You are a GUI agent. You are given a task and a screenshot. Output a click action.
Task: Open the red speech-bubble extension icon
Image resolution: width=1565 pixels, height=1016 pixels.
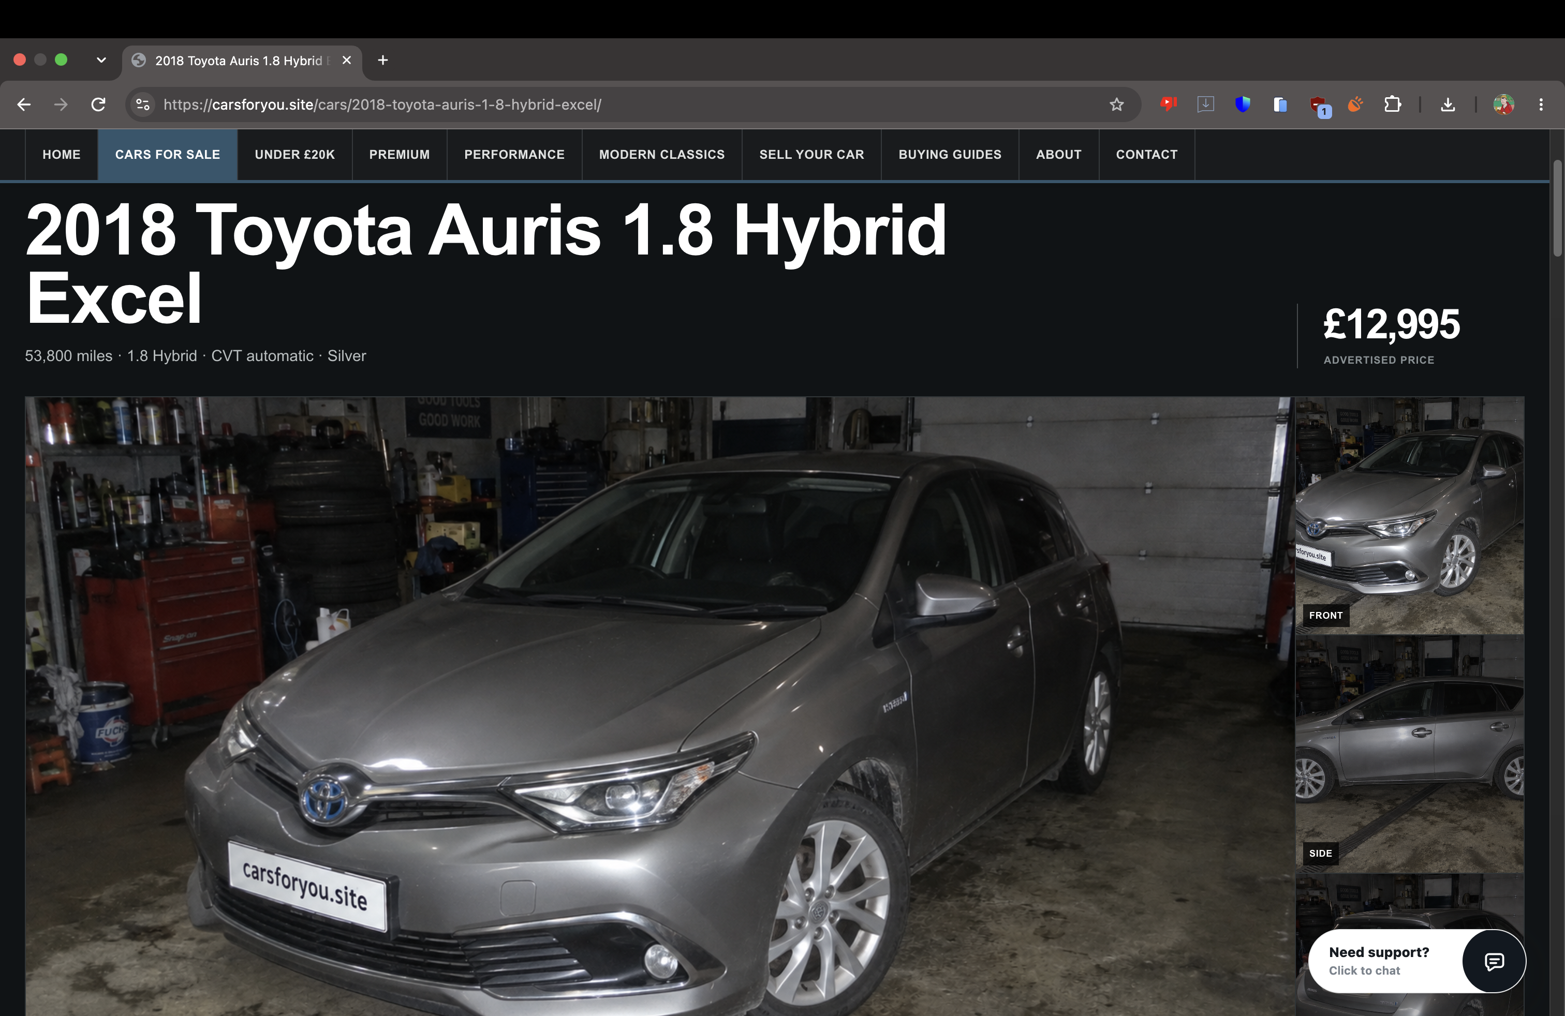[1168, 104]
